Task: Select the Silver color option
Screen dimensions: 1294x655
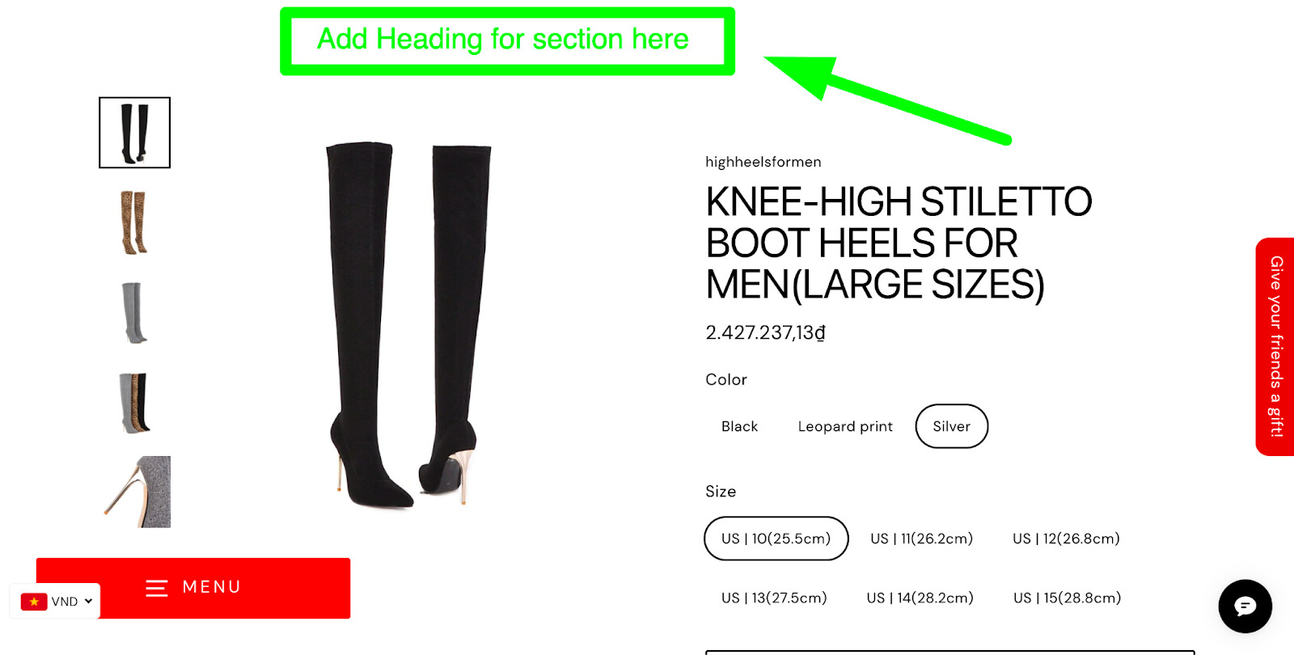Action: click(952, 426)
